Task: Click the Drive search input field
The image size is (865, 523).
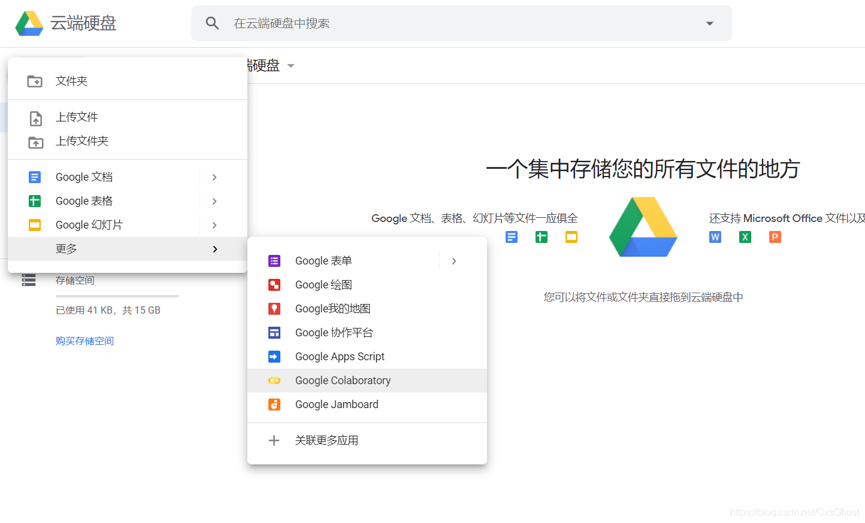Action: pos(461,23)
